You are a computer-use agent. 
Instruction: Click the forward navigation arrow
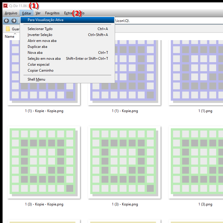click(14, 21)
